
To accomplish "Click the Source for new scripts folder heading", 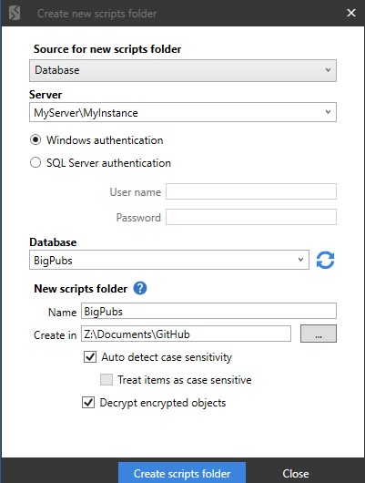I will [x=107, y=49].
